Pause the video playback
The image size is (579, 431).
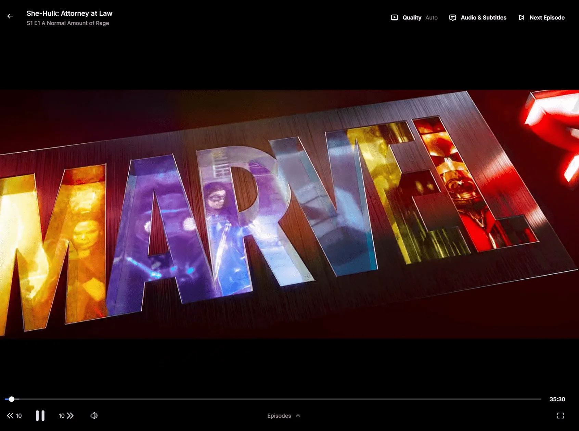click(x=40, y=416)
